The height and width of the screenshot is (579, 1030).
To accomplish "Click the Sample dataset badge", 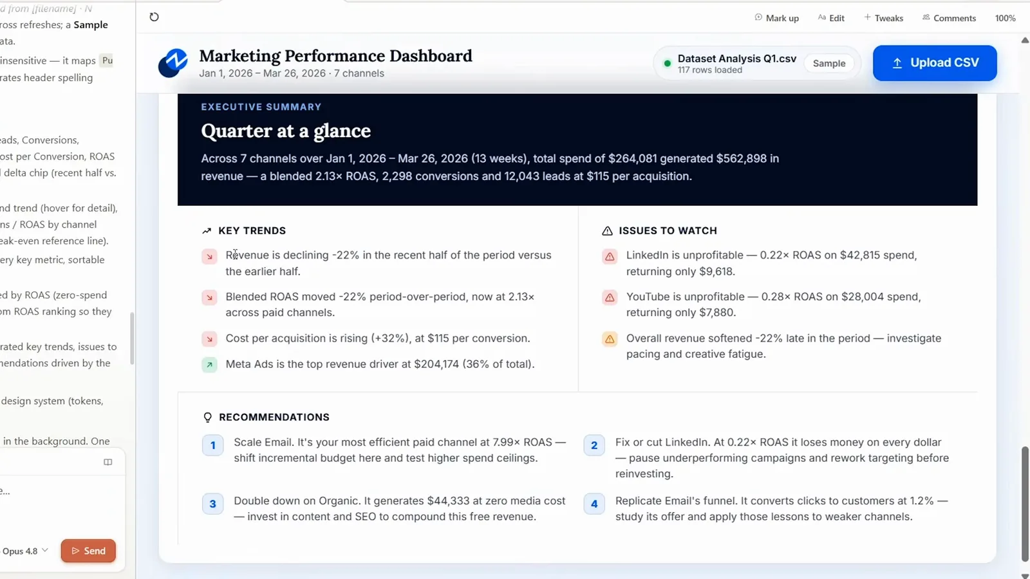I will pyautogui.click(x=829, y=63).
